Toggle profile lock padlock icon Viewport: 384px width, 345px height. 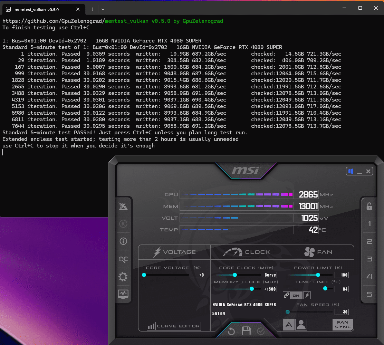[x=369, y=207]
